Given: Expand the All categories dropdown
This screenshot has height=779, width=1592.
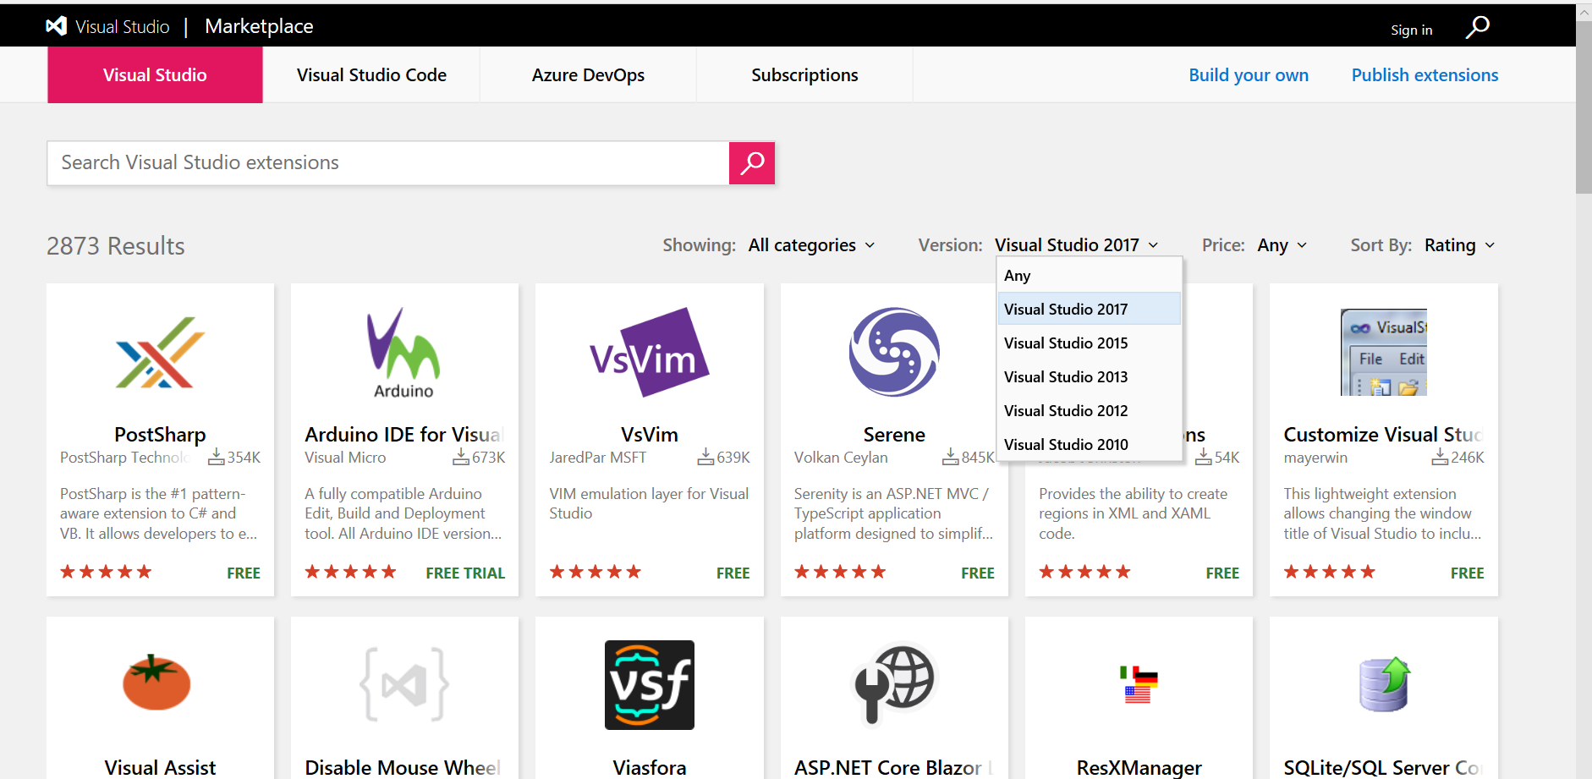Looking at the screenshot, I should point(811,245).
